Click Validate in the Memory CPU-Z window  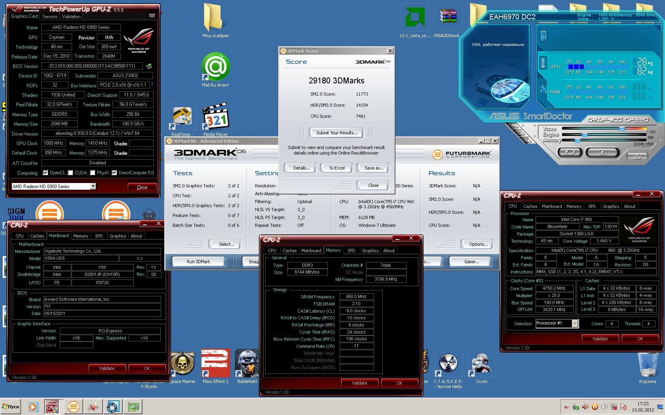pos(359,383)
